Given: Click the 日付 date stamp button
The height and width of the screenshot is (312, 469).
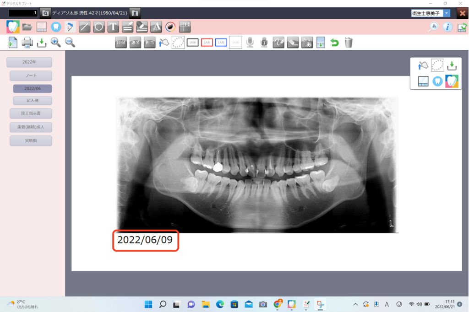Looking at the screenshot, I should (121, 43).
